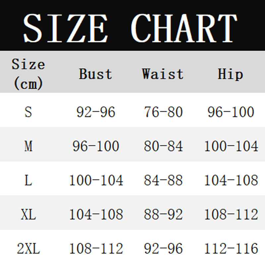Select the L size row label

pyautogui.click(x=28, y=180)
